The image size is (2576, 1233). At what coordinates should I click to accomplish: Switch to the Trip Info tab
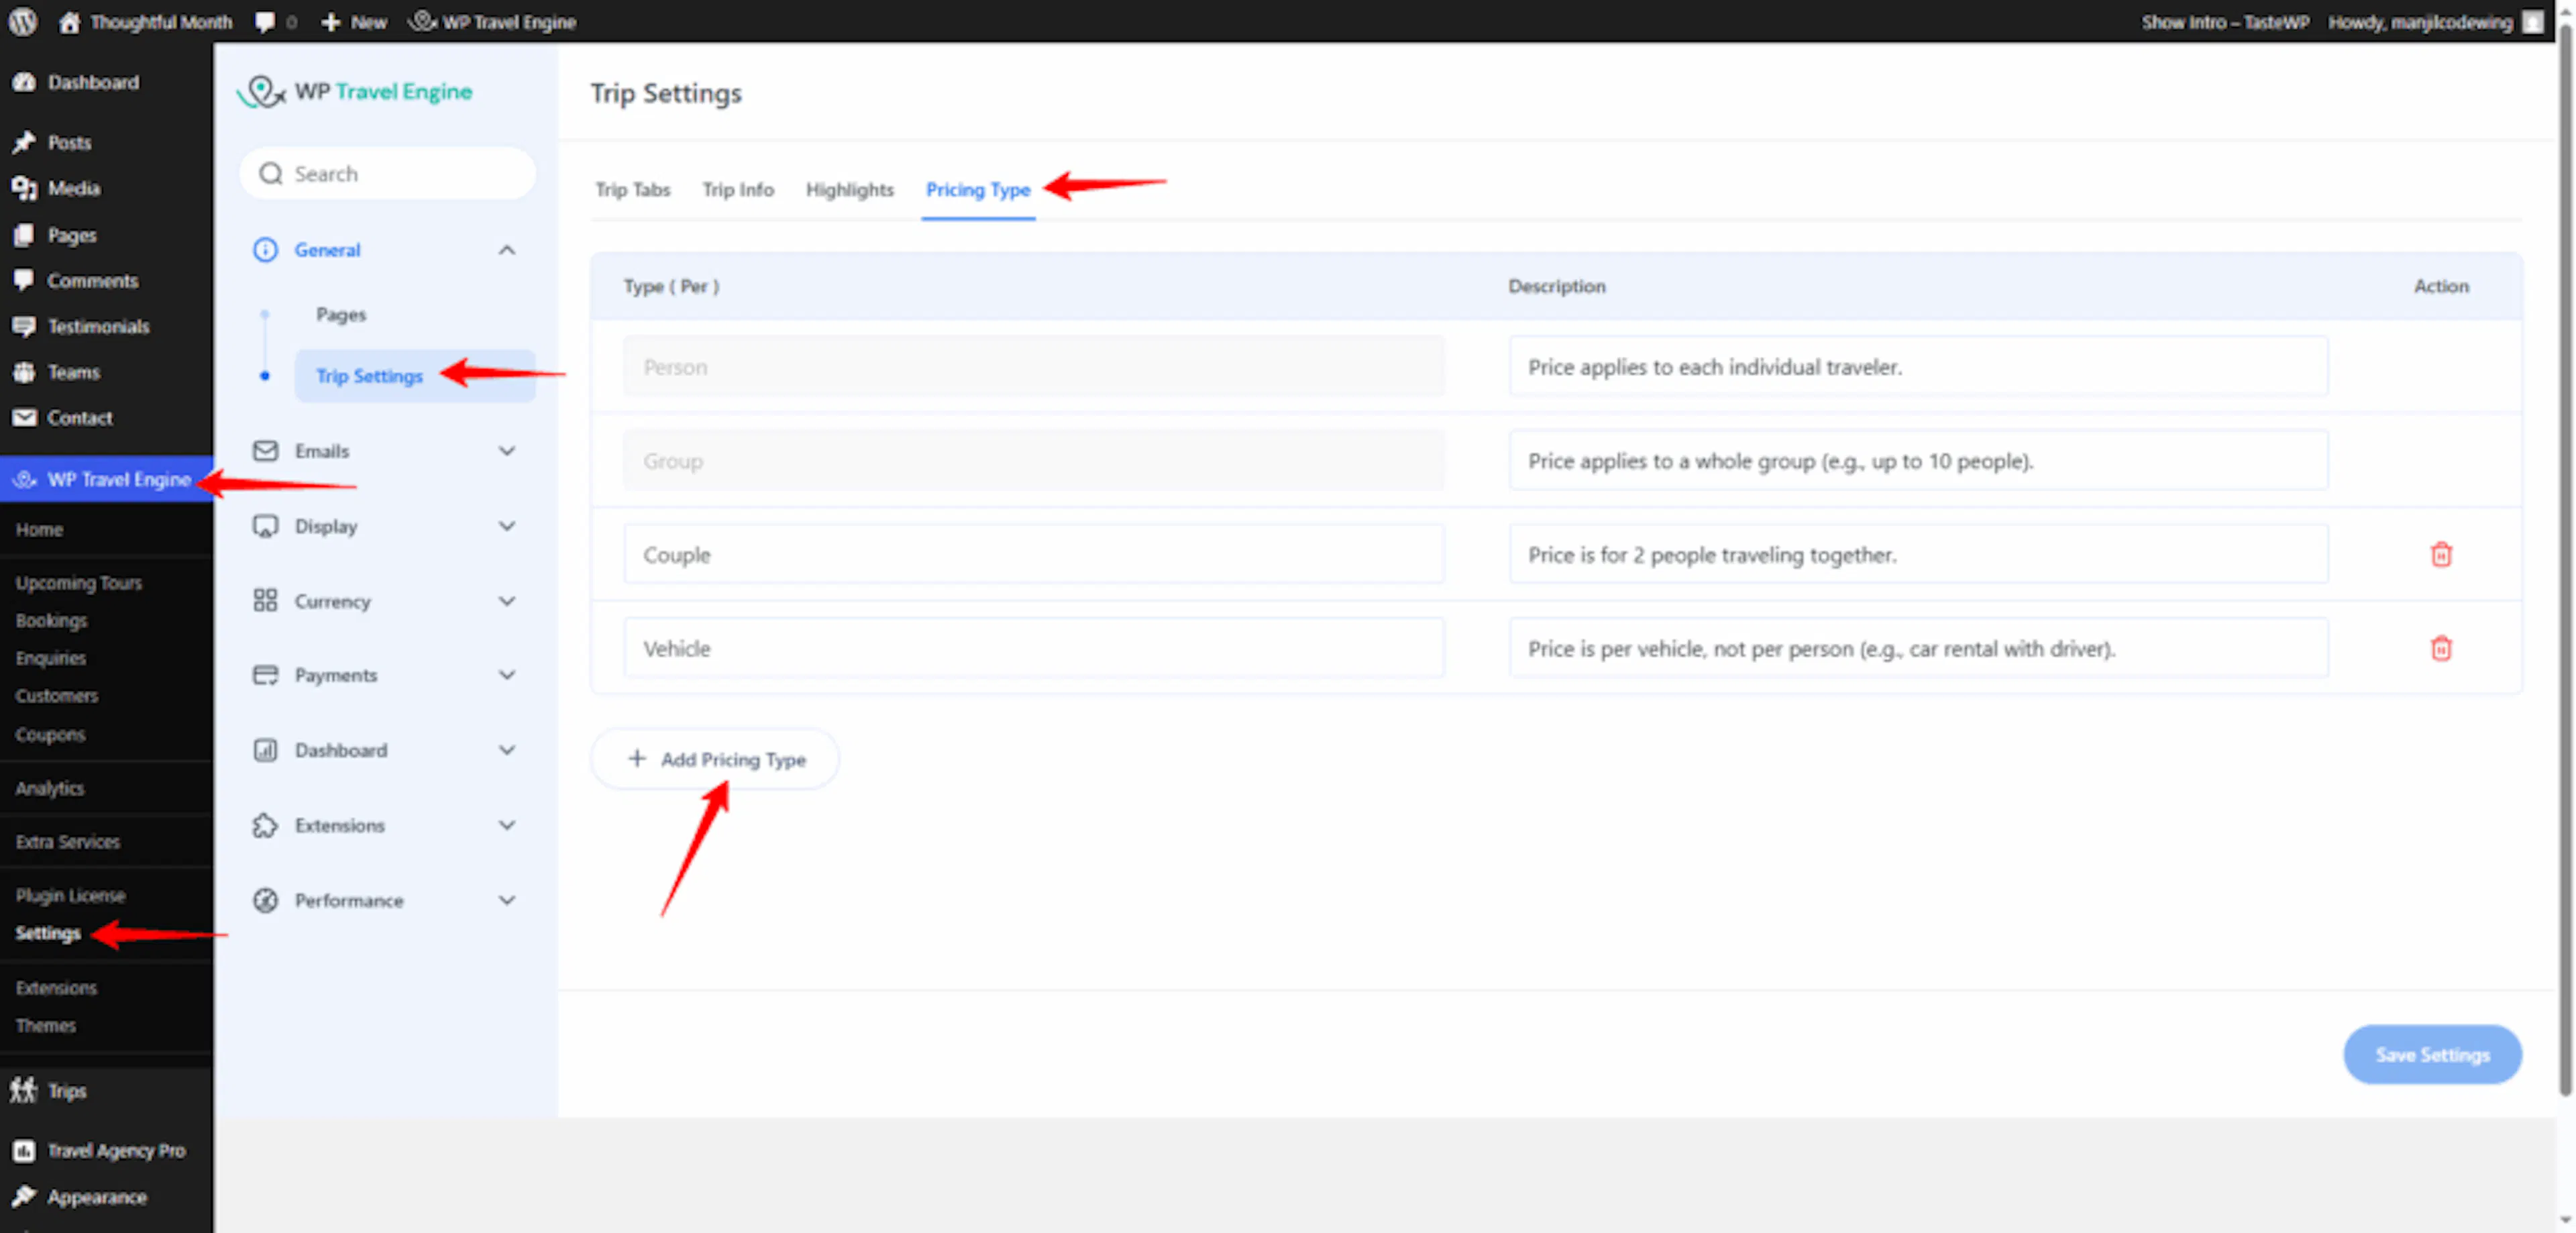coord(738,189)
